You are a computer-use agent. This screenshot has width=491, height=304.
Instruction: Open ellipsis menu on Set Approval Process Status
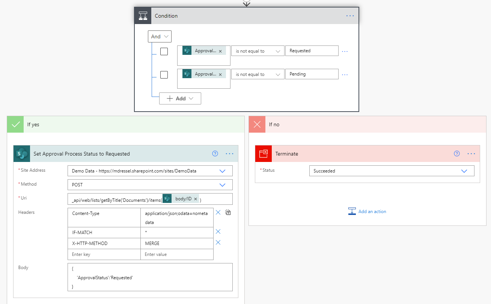pos(229,154)
